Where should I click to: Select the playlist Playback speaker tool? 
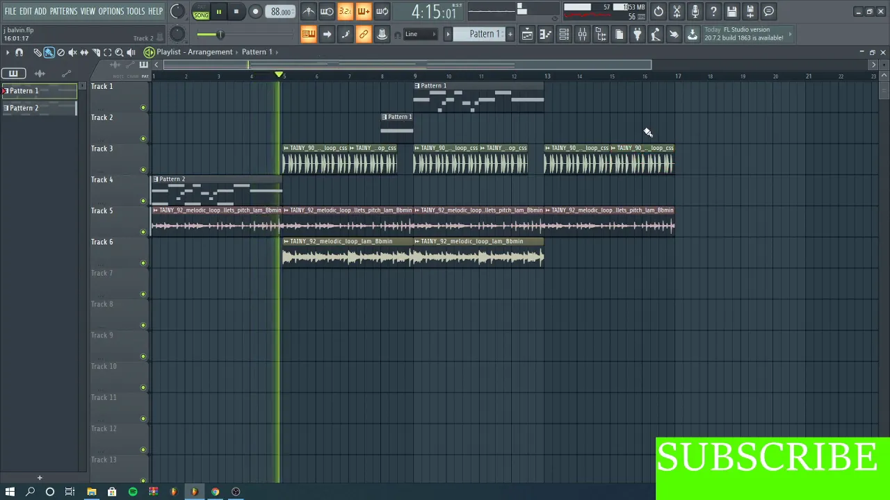131,52
